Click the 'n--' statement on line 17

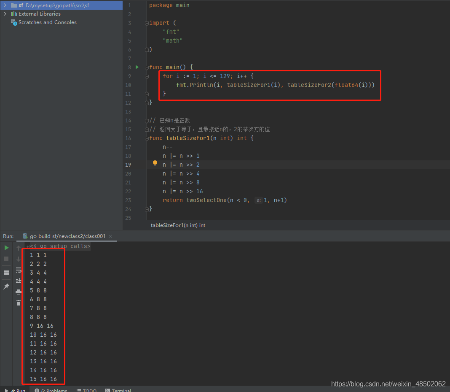coord(167,147)
